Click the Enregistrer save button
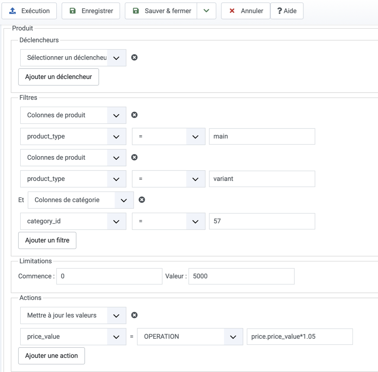The width and height of the screenshot is (378, 372). pos(91,11)
